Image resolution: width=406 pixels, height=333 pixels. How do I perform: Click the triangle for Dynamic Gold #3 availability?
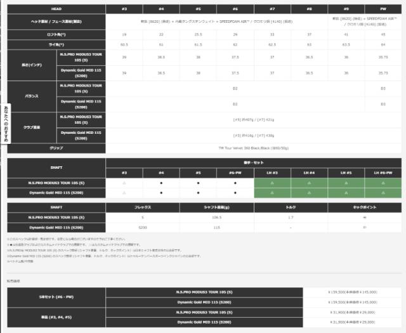click(124, 192)
